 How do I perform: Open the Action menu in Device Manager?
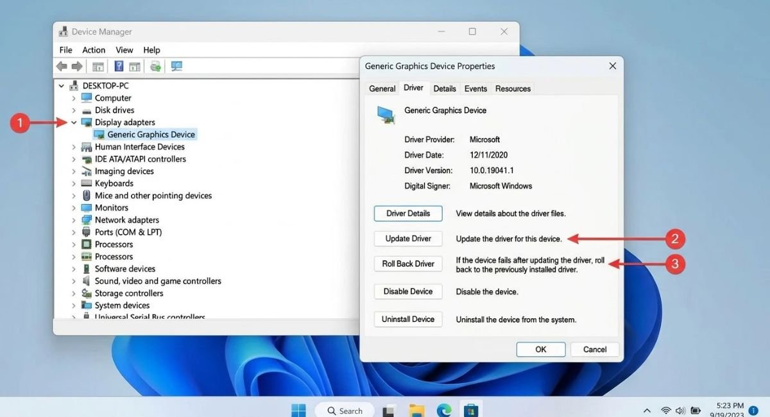(94, 50)
